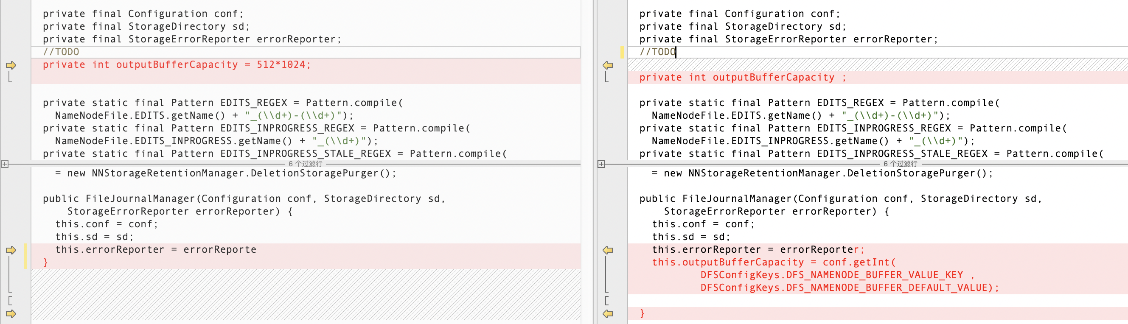The image size is (1128, 324).
Task: Click the left pane '6 个过滤行' label
Action: (305, 164)
